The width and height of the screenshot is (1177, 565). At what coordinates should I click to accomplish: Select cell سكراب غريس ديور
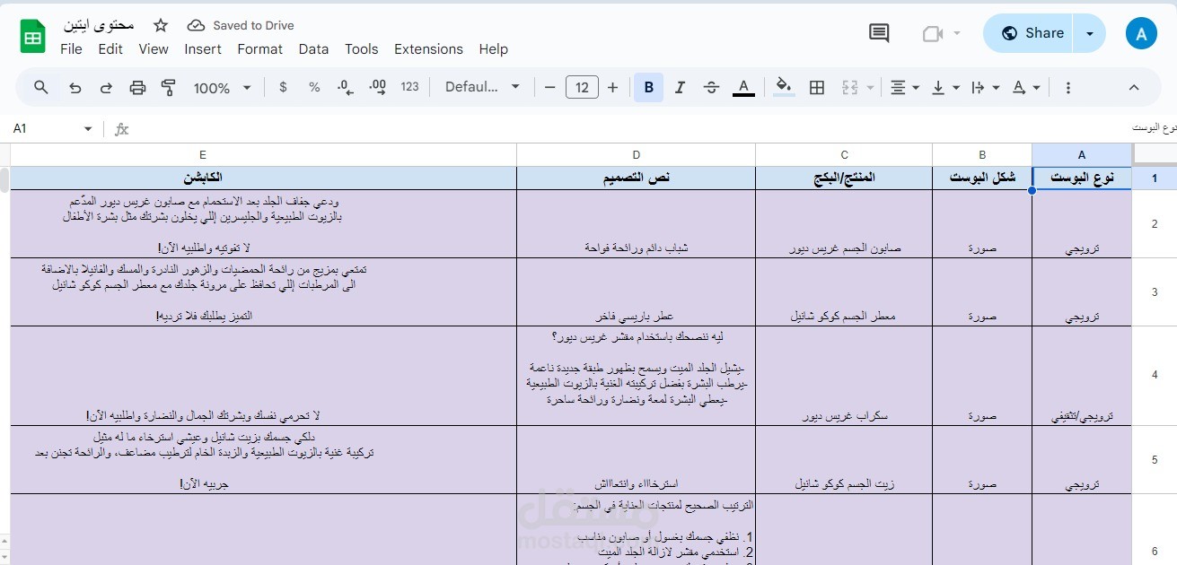844,376
